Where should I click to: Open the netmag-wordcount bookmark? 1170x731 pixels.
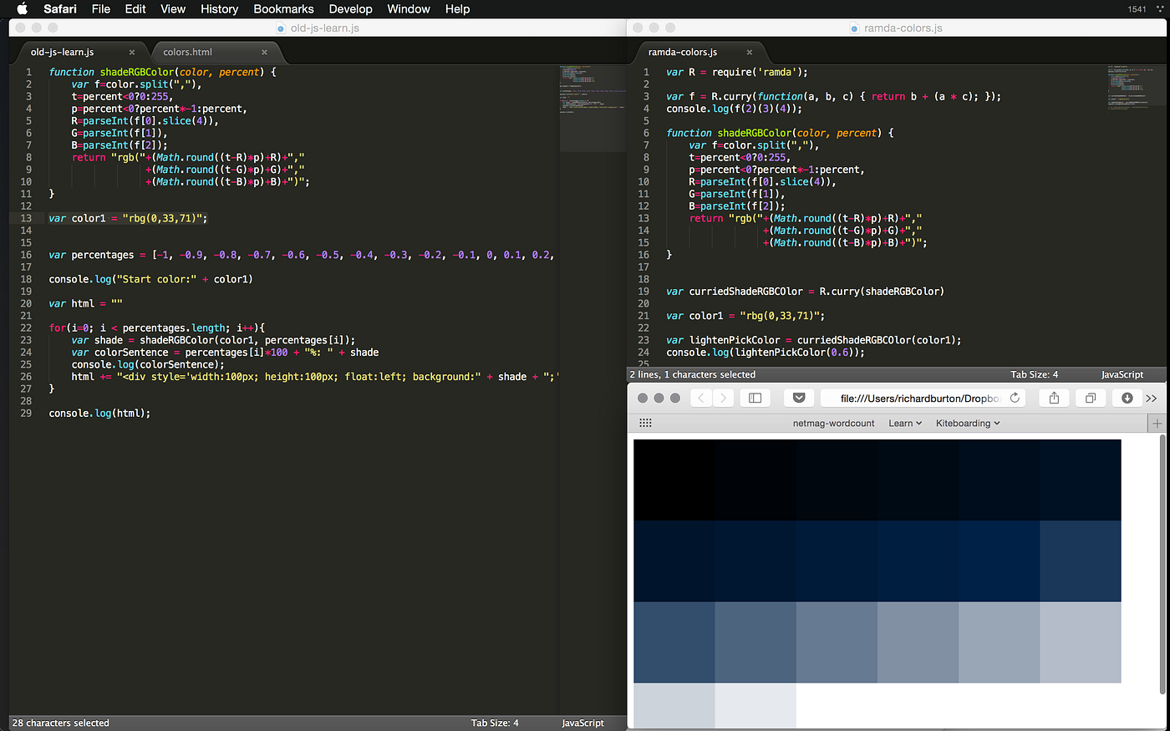coord(833,423)
